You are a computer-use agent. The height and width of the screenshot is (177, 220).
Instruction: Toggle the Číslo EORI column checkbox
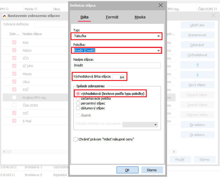14,105
